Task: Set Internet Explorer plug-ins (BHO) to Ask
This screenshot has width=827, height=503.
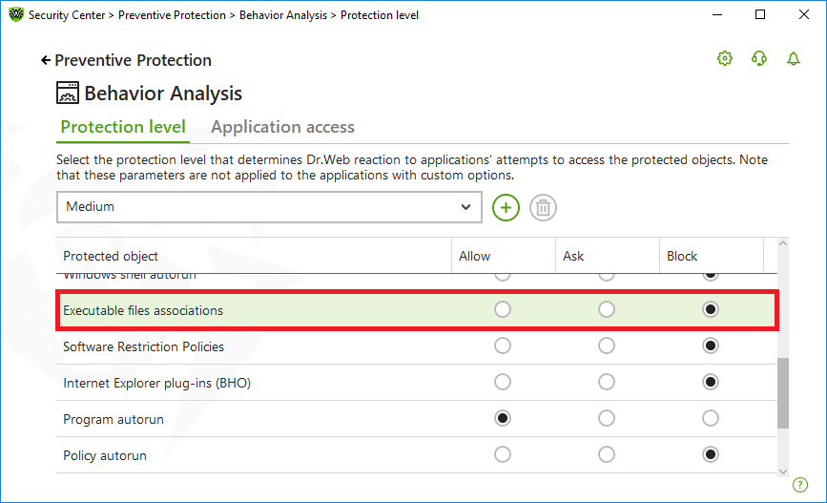Action: click(x=607, y=382)
